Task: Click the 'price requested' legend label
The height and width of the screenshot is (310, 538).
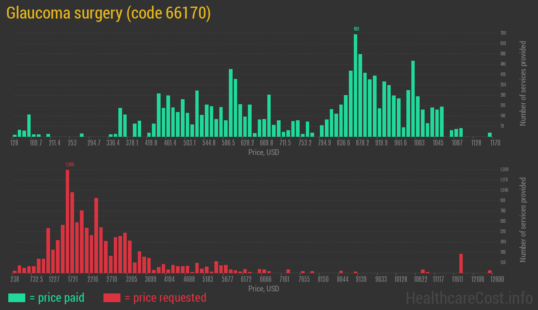Action: click(165, 298)
